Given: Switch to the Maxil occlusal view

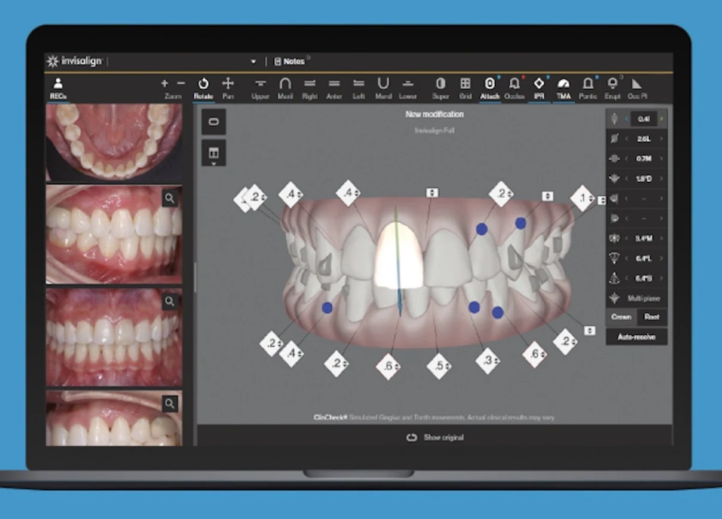Looking at the screenshot, I should pyautogui.click(x=285, y=88).
